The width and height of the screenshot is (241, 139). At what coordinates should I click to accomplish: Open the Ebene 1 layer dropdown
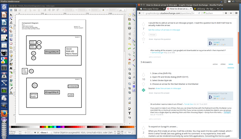pos(46,133)
